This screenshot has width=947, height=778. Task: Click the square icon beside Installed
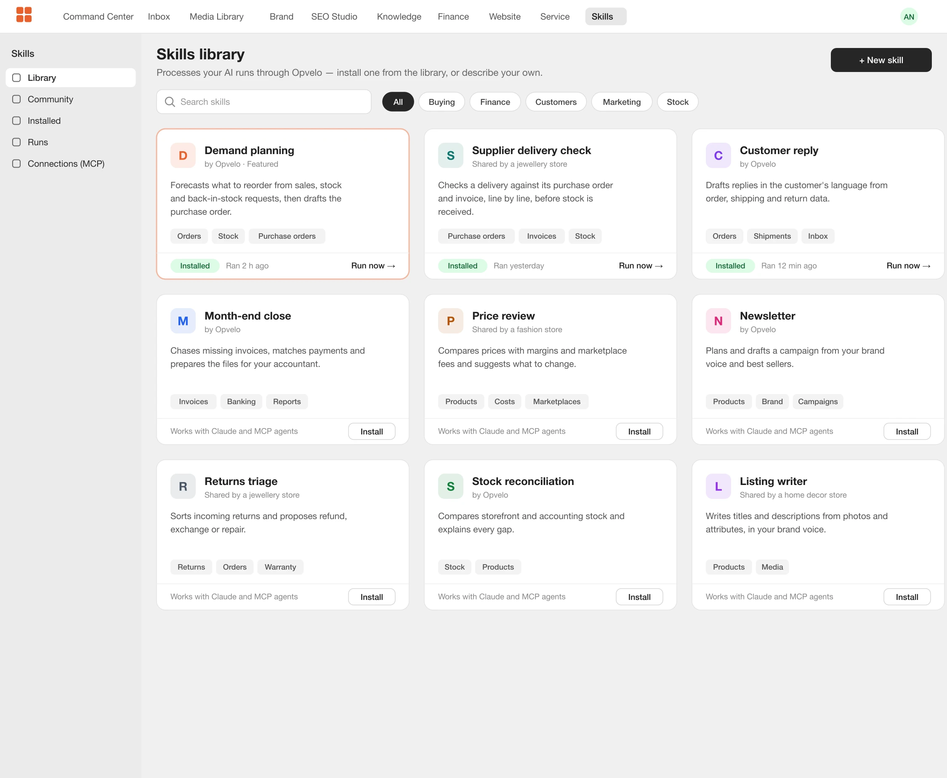[x=16, y=120]
